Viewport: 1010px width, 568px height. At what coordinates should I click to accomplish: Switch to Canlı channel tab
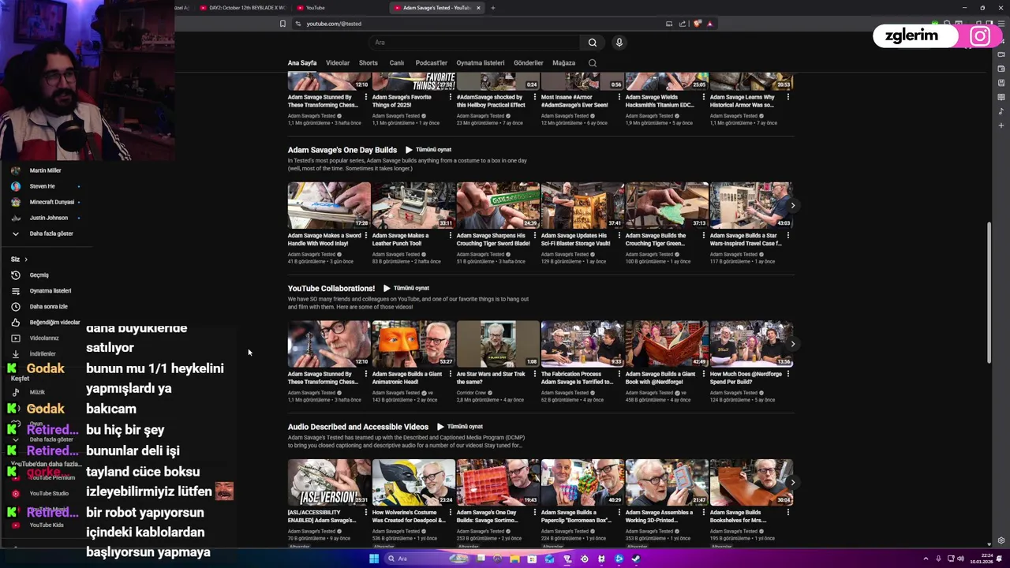pyautogui.click(x=397, y=63)
